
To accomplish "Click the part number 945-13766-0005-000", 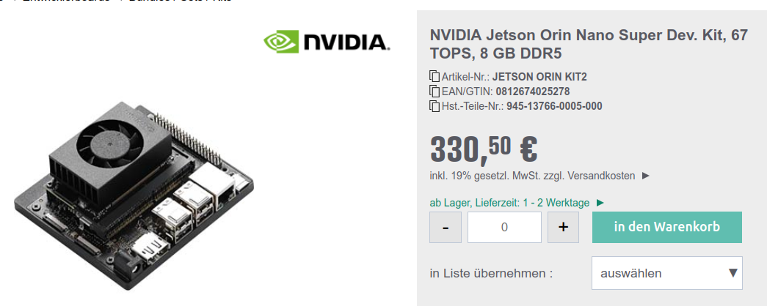I will [x=554, y=106].
